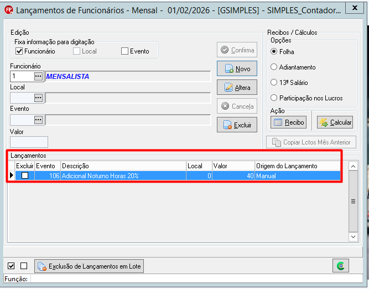
Task: Click the Cancela button
Action: tap(237, 106)
